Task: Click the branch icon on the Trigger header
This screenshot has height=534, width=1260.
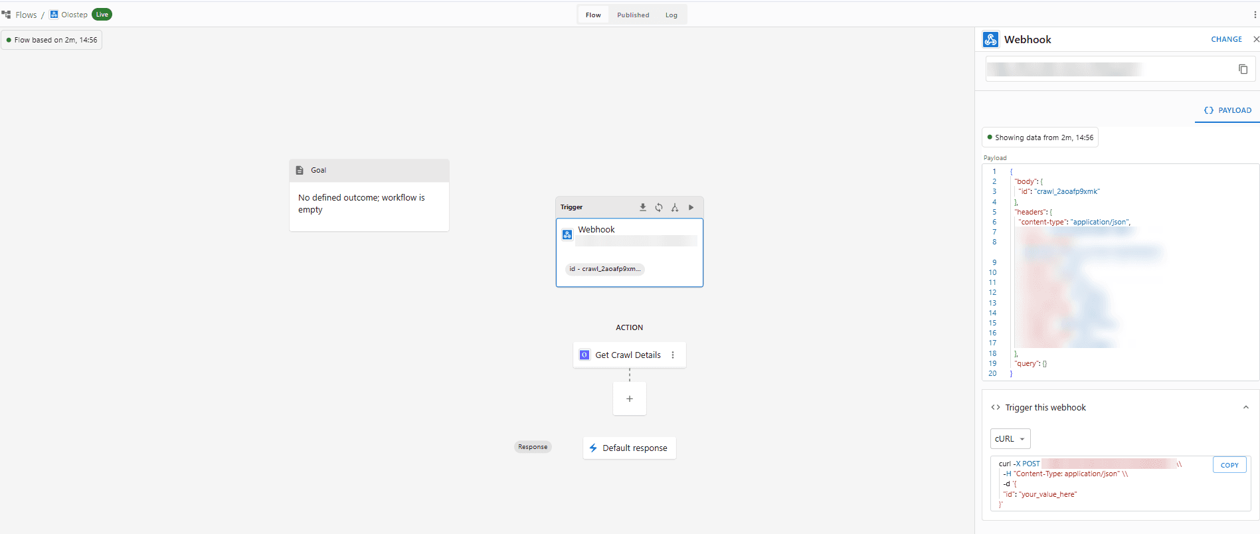Action: click(x=675, y=207)
